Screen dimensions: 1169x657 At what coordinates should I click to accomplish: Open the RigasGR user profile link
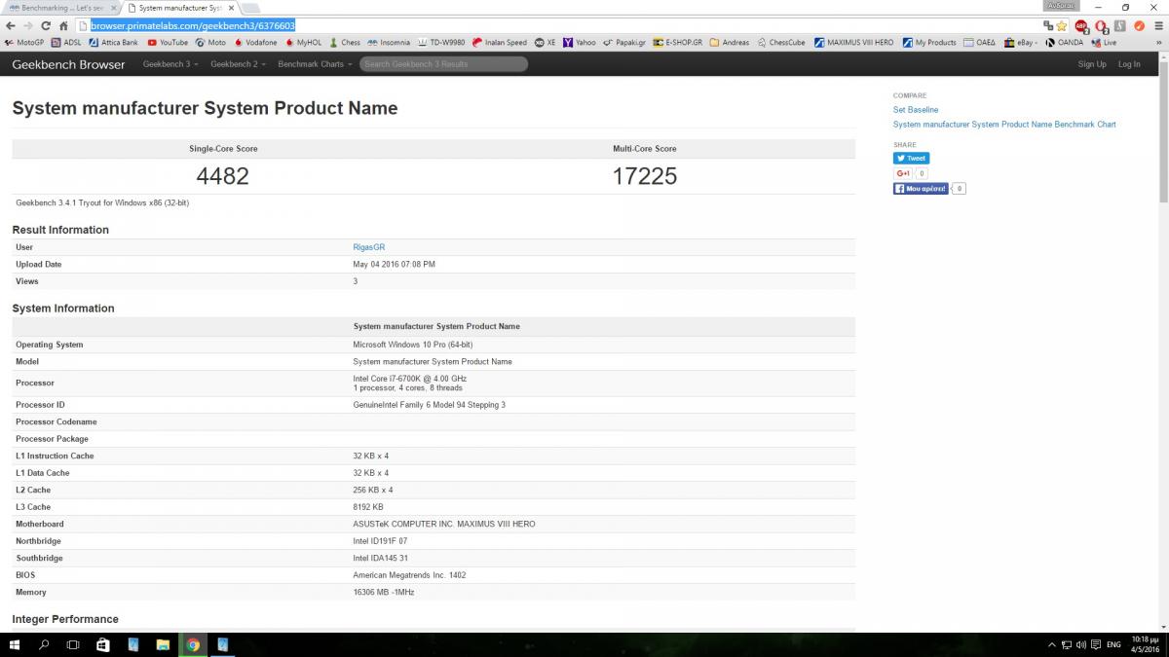tap(369, 247)
